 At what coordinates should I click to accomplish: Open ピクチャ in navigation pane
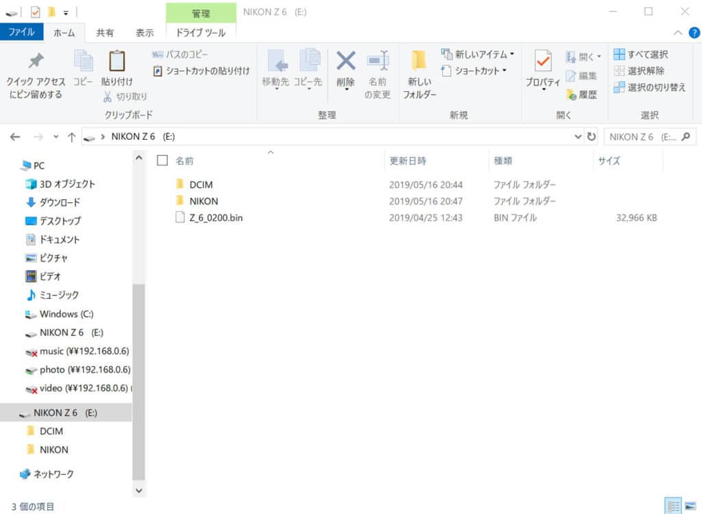coord(47,258)
